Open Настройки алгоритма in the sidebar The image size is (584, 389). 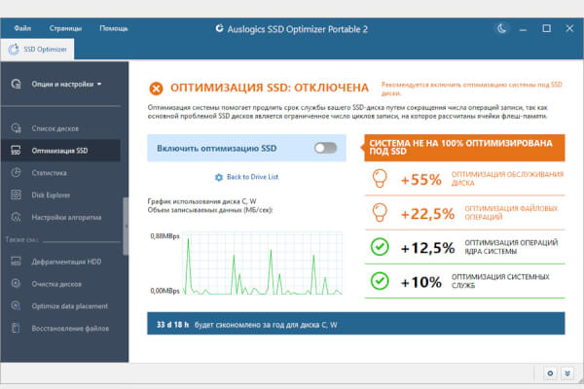tap(66, 217)
